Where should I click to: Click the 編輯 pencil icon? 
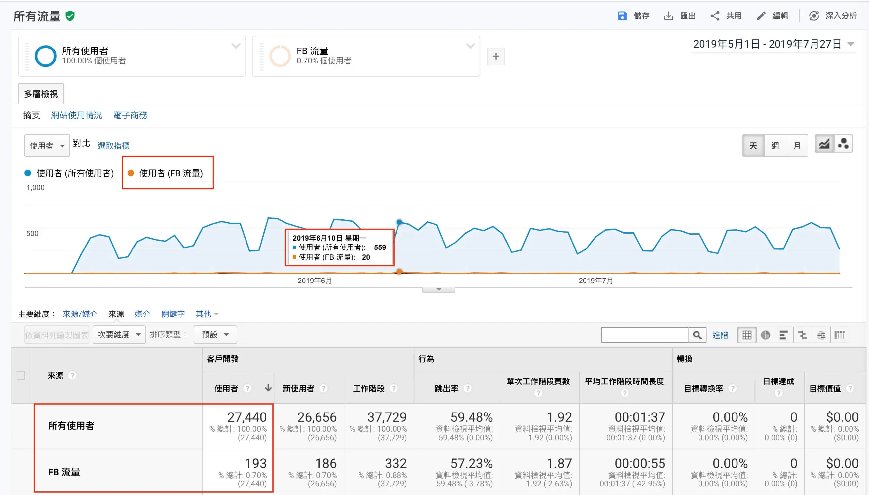pos(761,16)
